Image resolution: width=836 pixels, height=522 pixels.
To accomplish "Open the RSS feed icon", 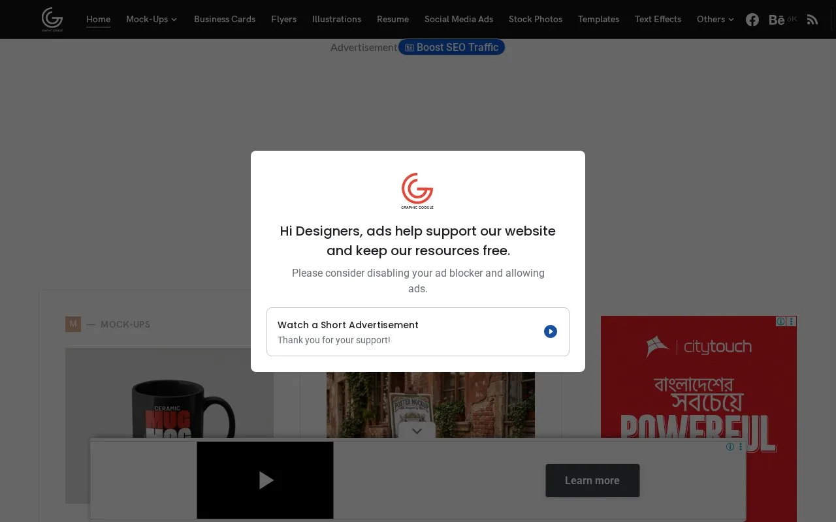I will [x=812, y=20].
